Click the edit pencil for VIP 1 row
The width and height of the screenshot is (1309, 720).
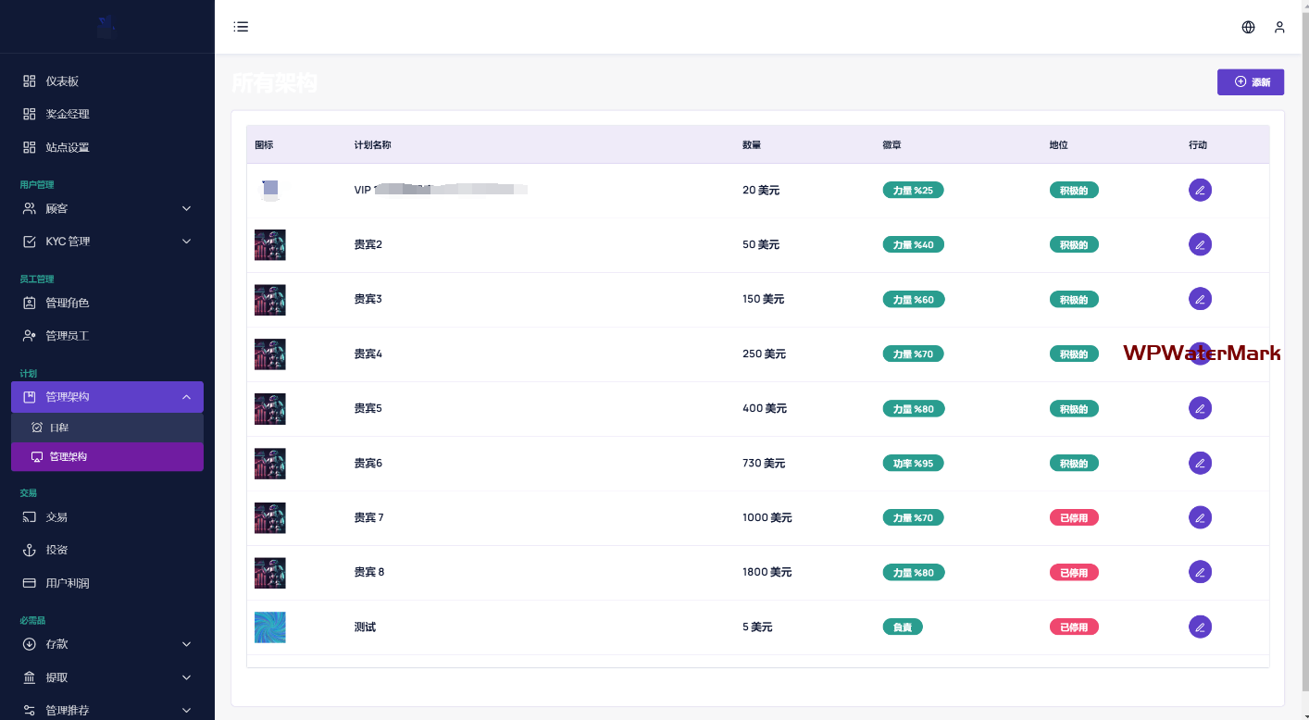coord(1200,190)
